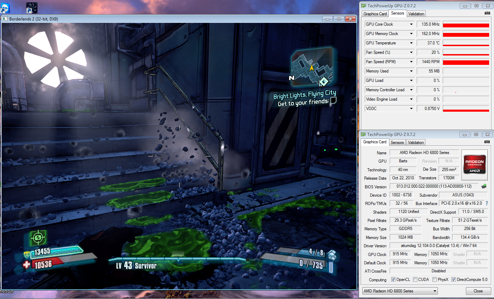Click the '37.0 °C' temperature reading
The width and height of the screenshot is (494, 299).
(x=429, y=43)
